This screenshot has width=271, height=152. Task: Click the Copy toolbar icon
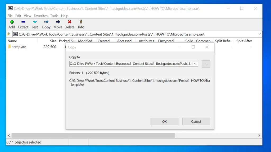pos(46,22)
